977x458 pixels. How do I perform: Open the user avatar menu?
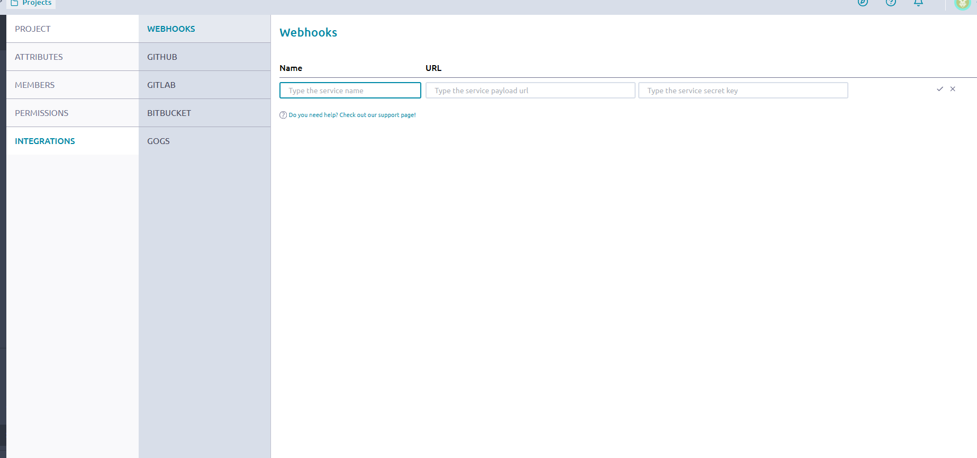(962, 3)
